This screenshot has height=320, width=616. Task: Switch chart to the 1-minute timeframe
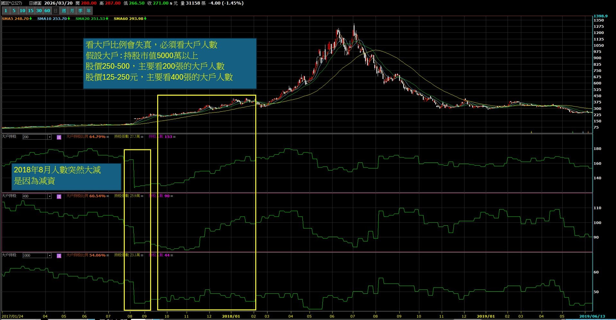tap(5, 11)
